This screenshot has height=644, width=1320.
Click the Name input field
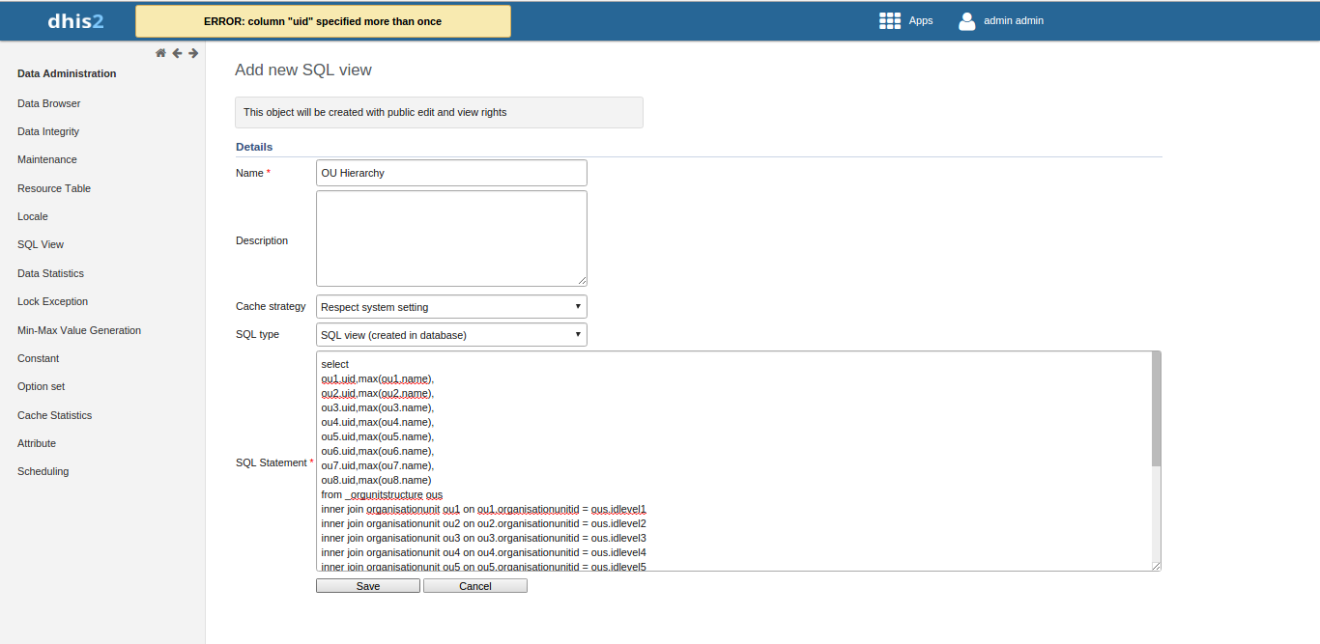click(x=451, y=173)
